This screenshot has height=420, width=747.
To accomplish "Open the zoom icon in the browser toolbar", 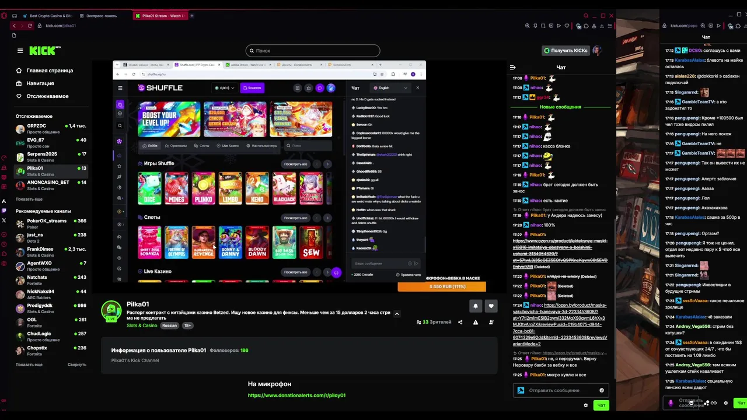I will [528, 26].
